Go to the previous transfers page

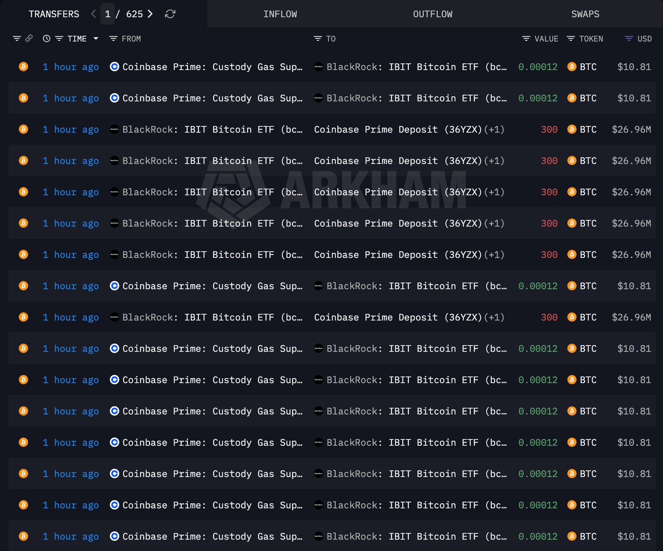pyautogui.click(x=93, y=14)
